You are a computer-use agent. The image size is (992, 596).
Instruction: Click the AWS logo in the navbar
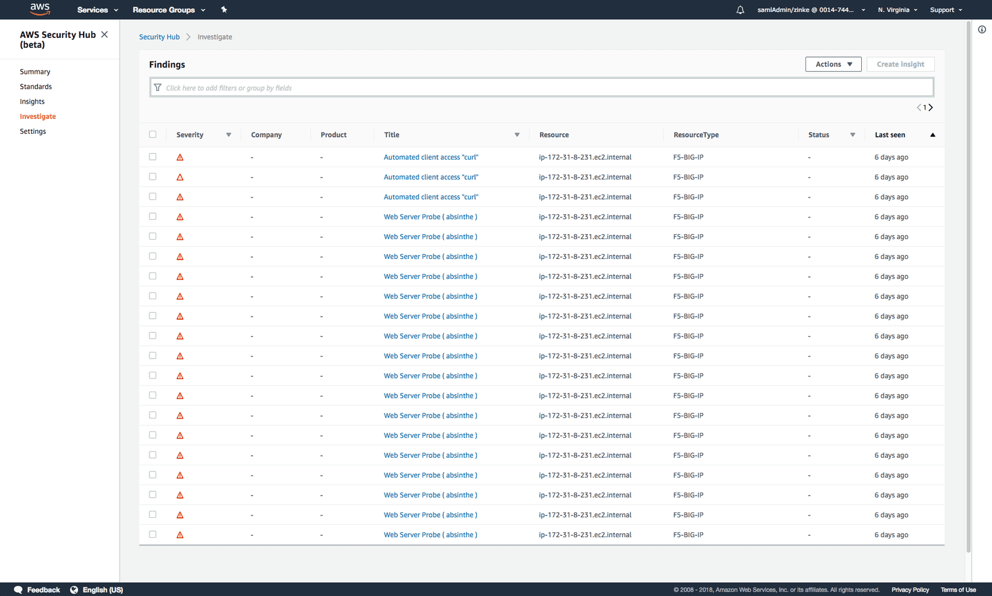pyautogui.click(x=40, y=9)
